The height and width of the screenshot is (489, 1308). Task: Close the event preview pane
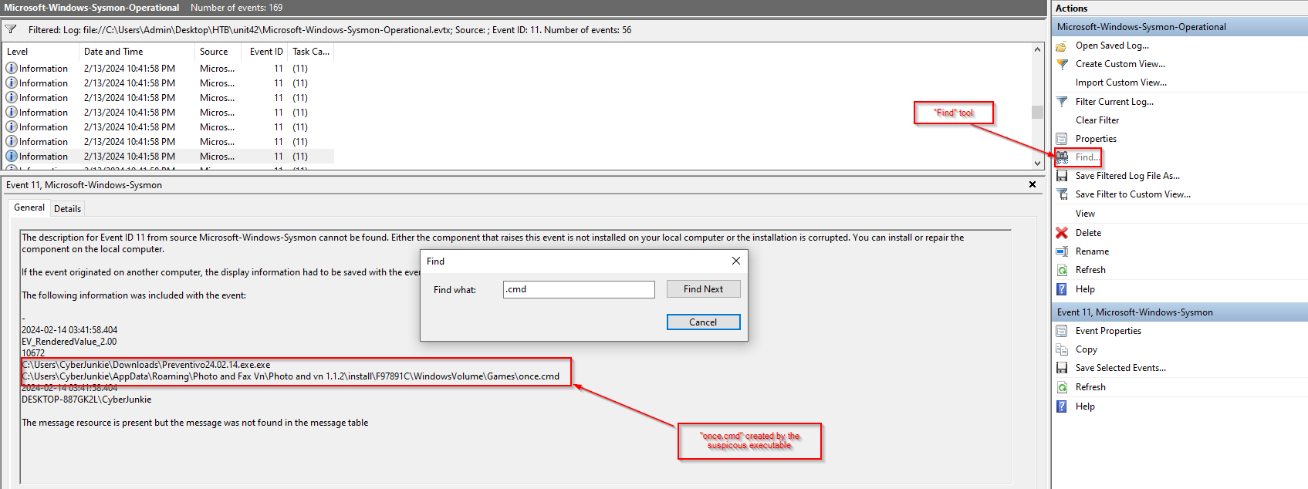[x=1033, y=185]
